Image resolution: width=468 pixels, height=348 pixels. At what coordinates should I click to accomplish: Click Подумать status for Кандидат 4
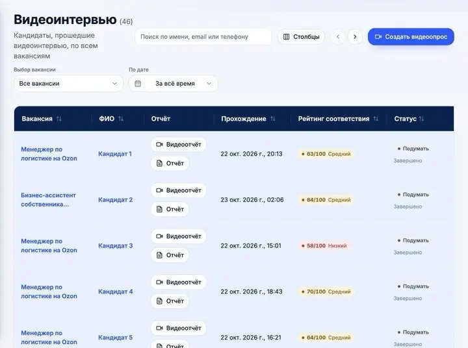click(x=413, y=286)
